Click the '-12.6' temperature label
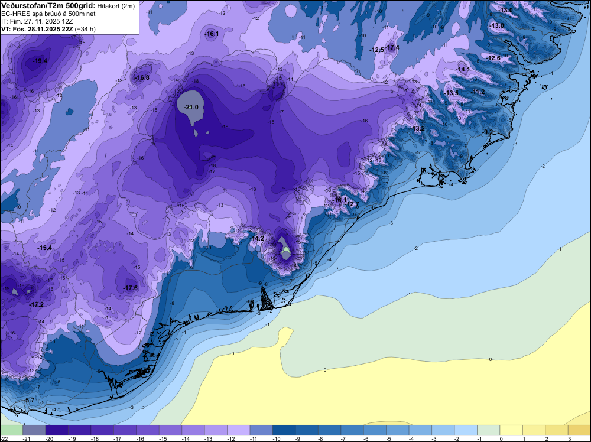This screenshot has height=442, width=591. click(x=493, y=58)
